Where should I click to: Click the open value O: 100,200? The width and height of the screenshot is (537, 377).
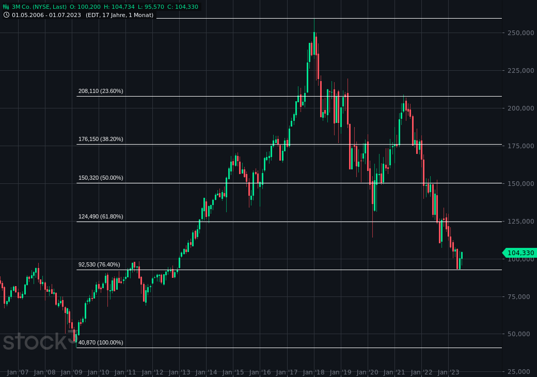point(85,7)
